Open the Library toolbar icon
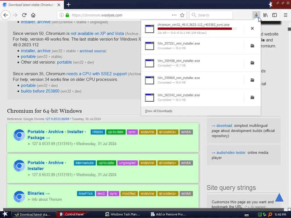Viewport: 291px width, 218px height. click(x=265, y=15)
